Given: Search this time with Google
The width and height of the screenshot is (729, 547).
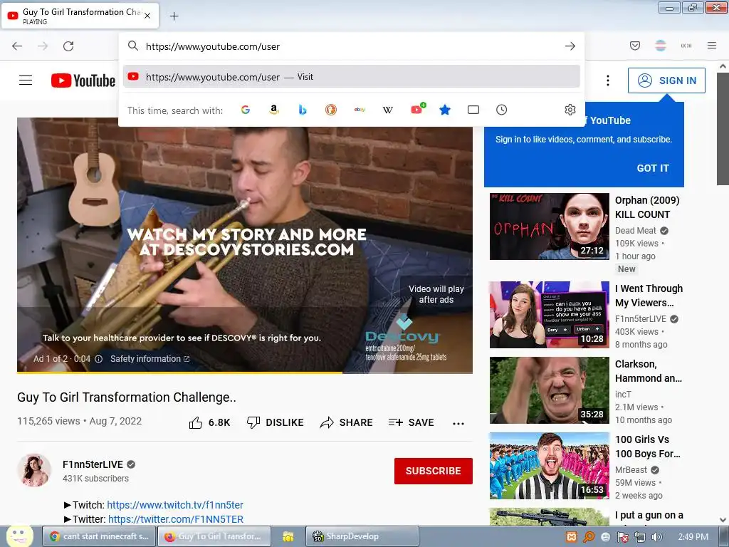Looking at the screenshot, I should click(246, 110).
